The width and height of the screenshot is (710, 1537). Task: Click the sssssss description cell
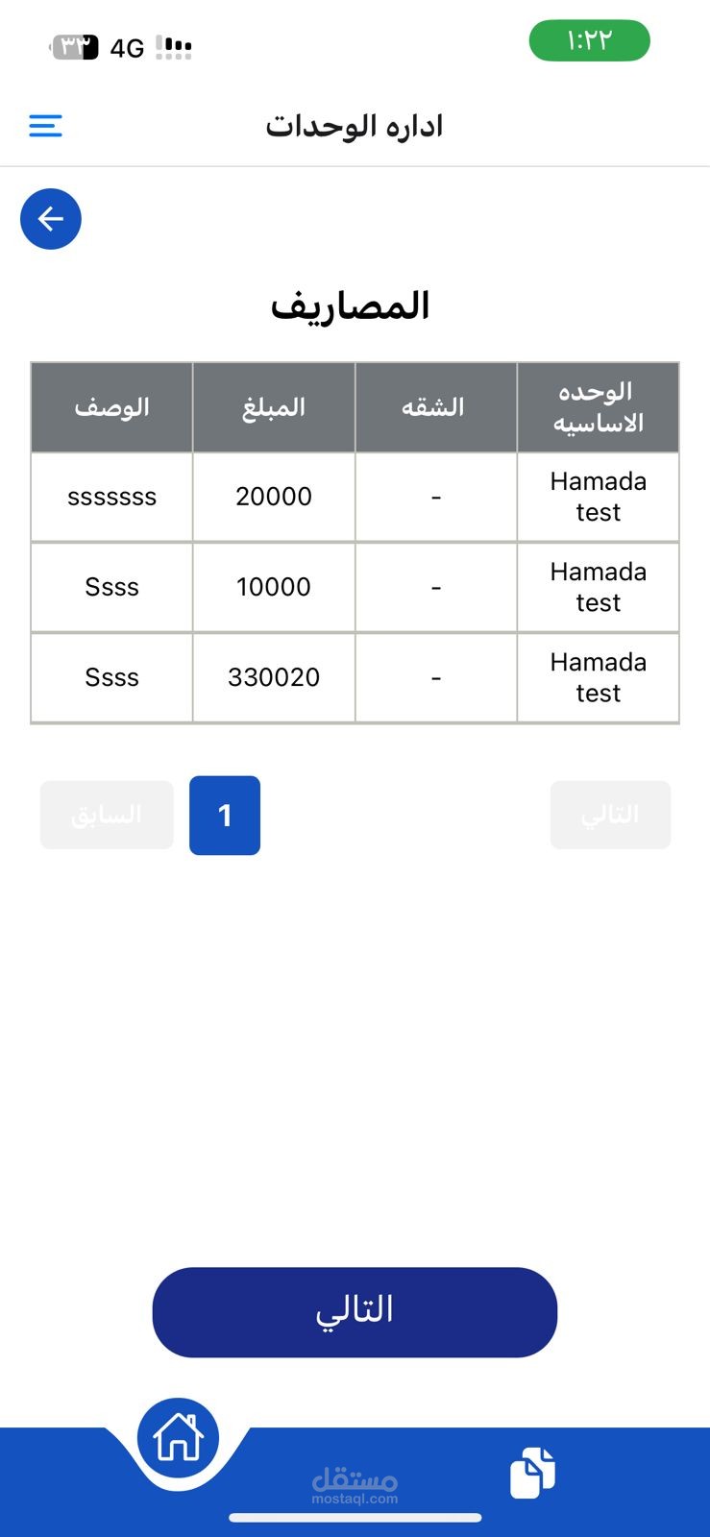coord(111,497)
